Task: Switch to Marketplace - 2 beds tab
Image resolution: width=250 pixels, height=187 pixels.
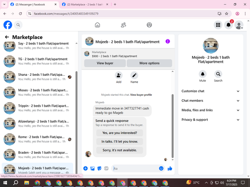Action: (85, 4)
